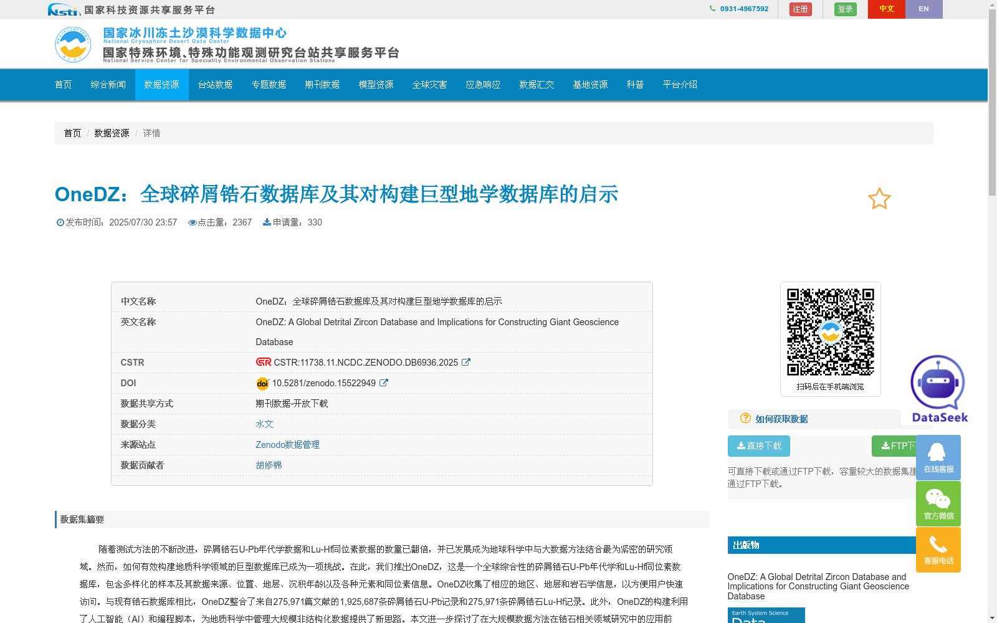Open 综合新闻 menu item
This screenshot has height=623, width=997.
click(108, 85)
